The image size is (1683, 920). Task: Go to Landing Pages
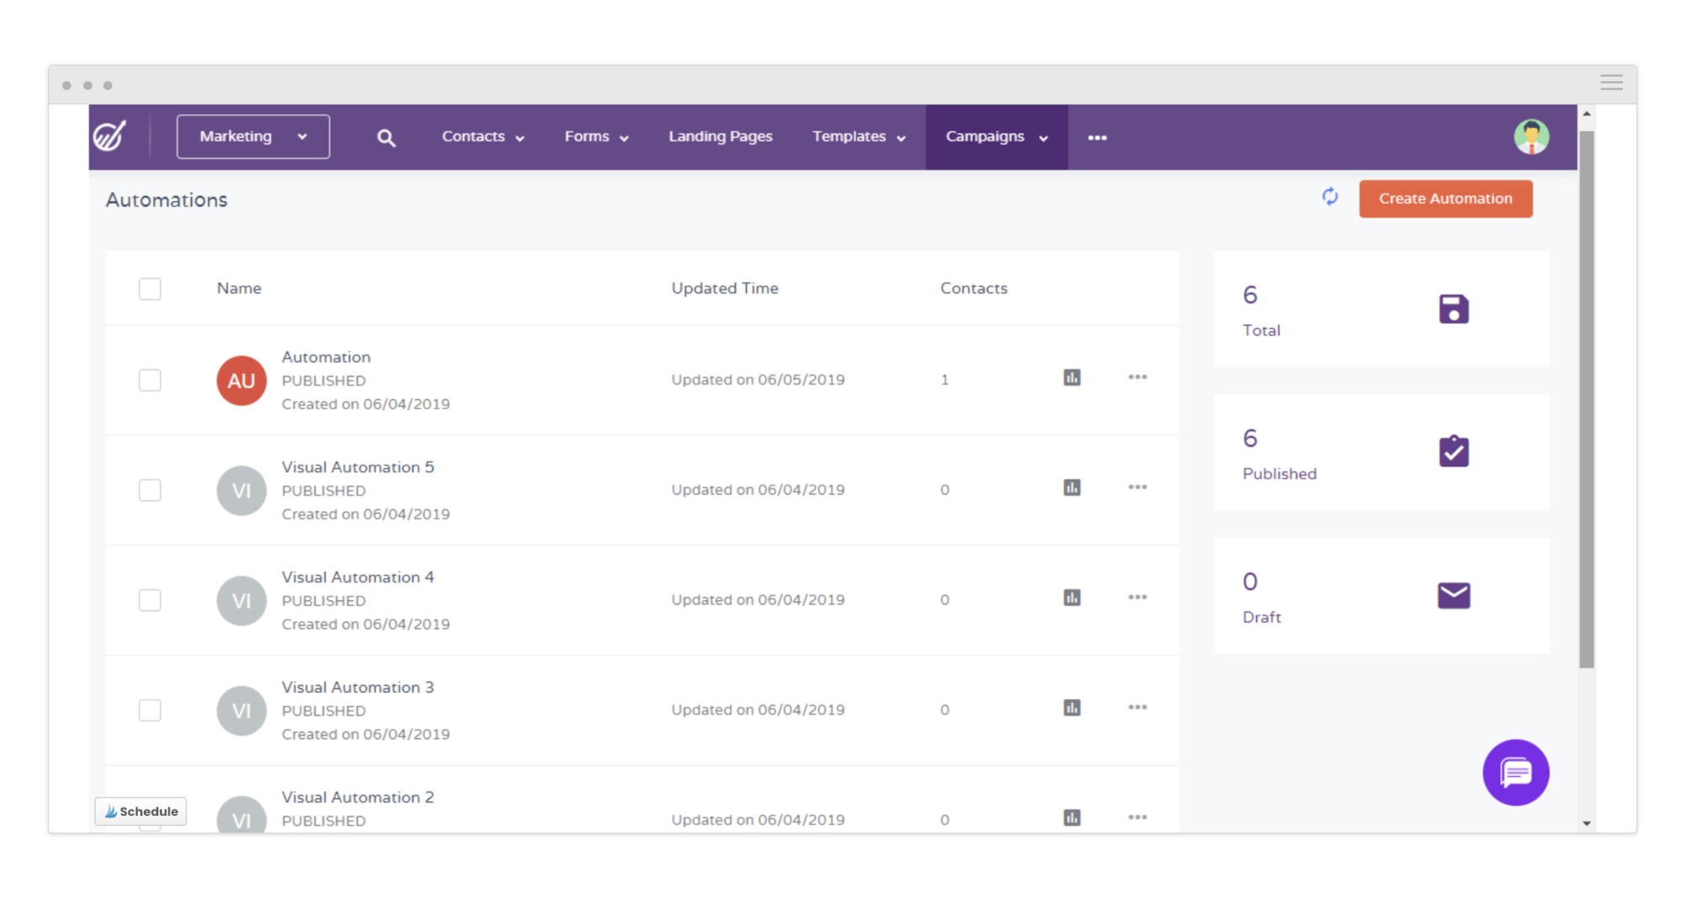tap(721, 136)
